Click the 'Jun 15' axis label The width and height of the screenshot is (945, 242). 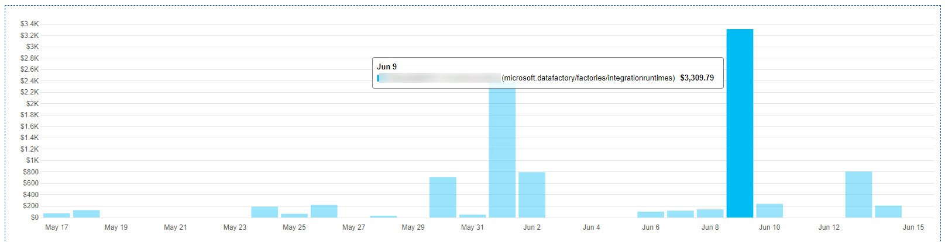click(x=913, y=227)
